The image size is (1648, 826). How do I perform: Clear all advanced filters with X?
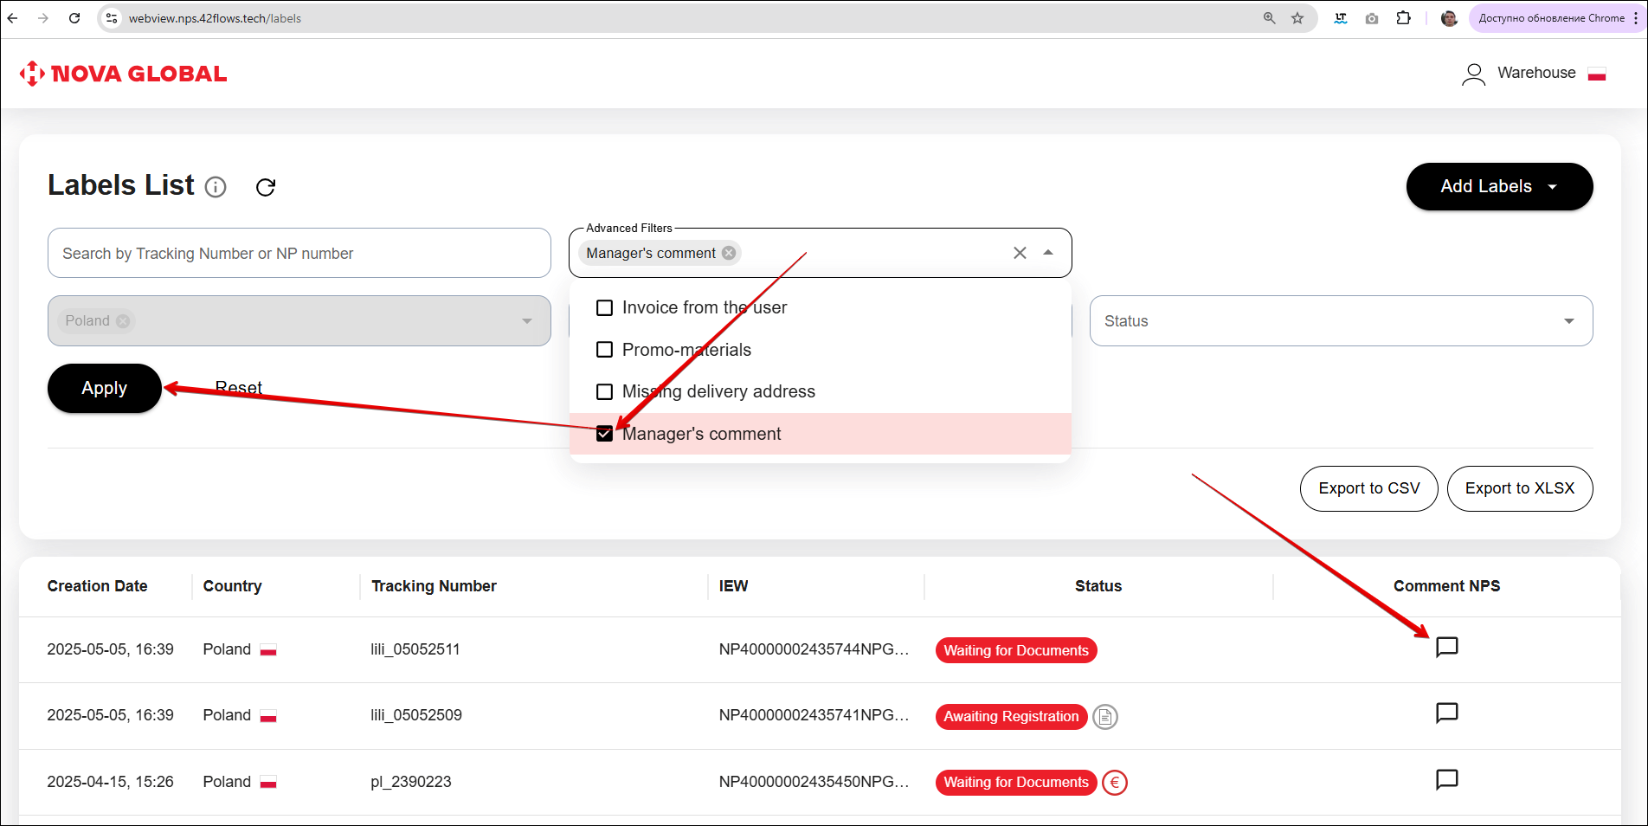click(1020, 253)
